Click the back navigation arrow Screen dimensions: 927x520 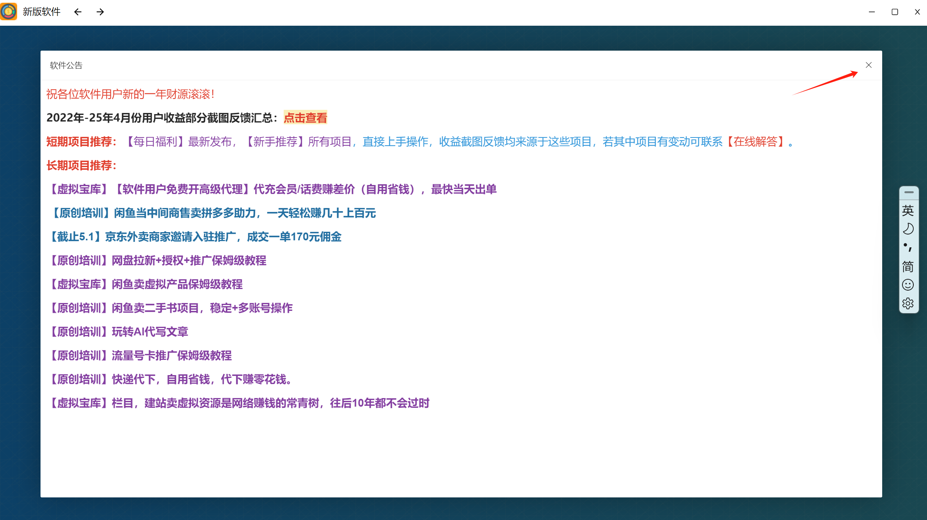(78, 12)
